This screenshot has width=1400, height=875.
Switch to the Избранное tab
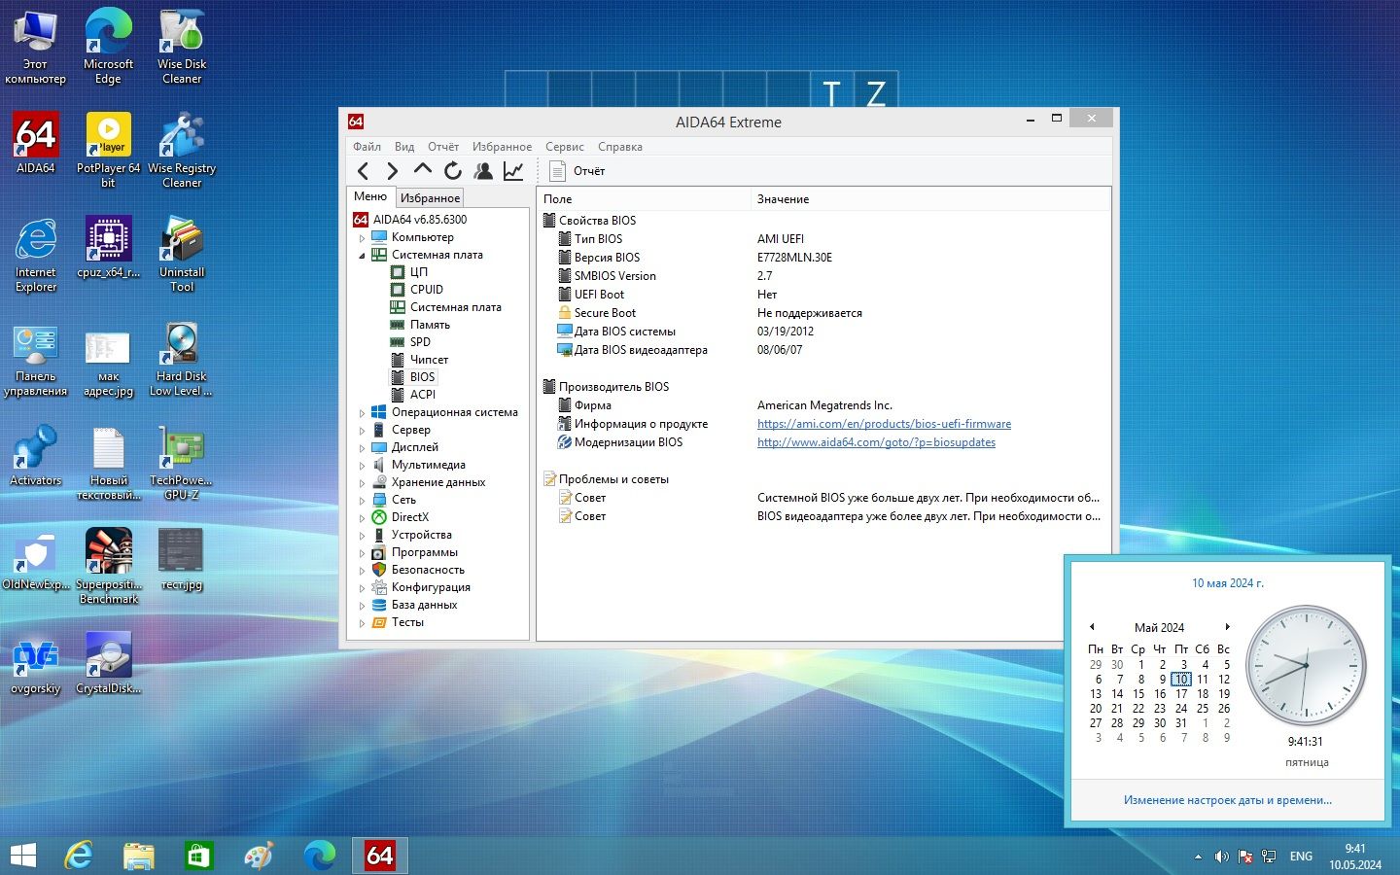pyautogui.click(x=430, y=197)
